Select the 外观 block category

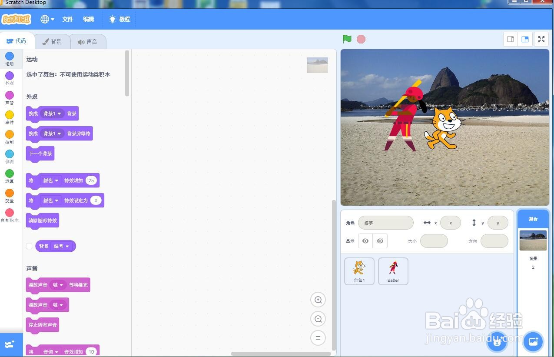point(10,78)
